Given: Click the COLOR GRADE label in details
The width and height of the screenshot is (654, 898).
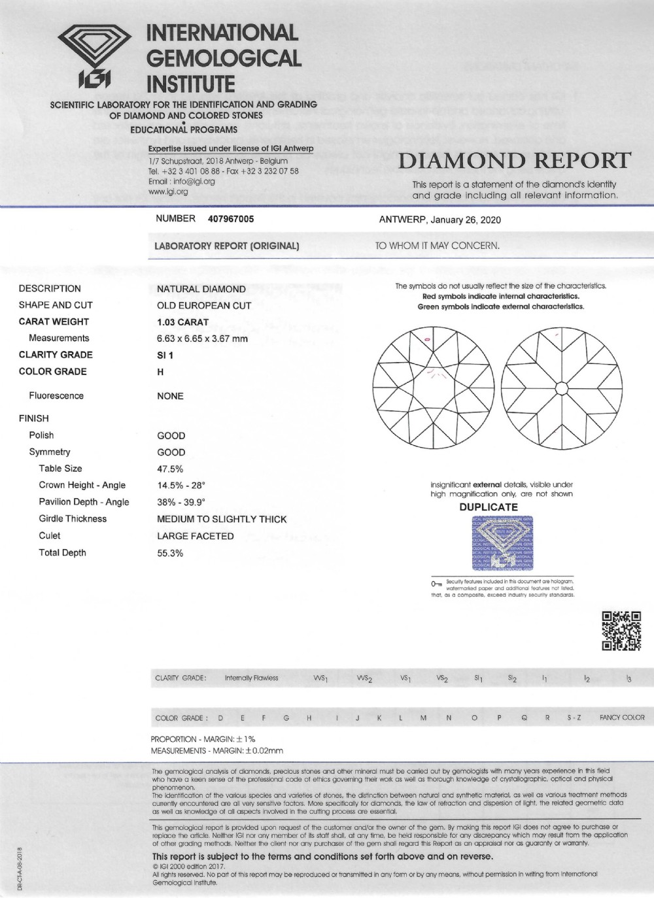Looking at the screenshot, I should click(x=52, y=372).
